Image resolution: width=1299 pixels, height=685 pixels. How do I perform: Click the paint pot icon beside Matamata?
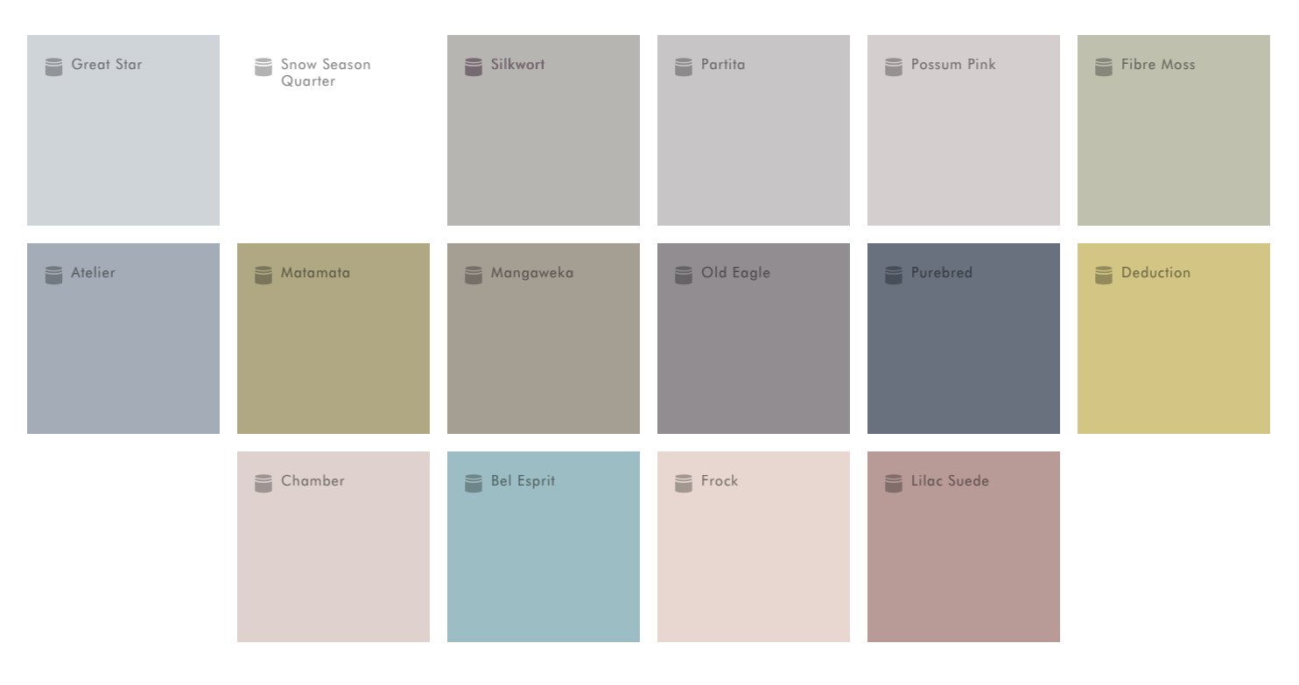[x=263, y=275]
